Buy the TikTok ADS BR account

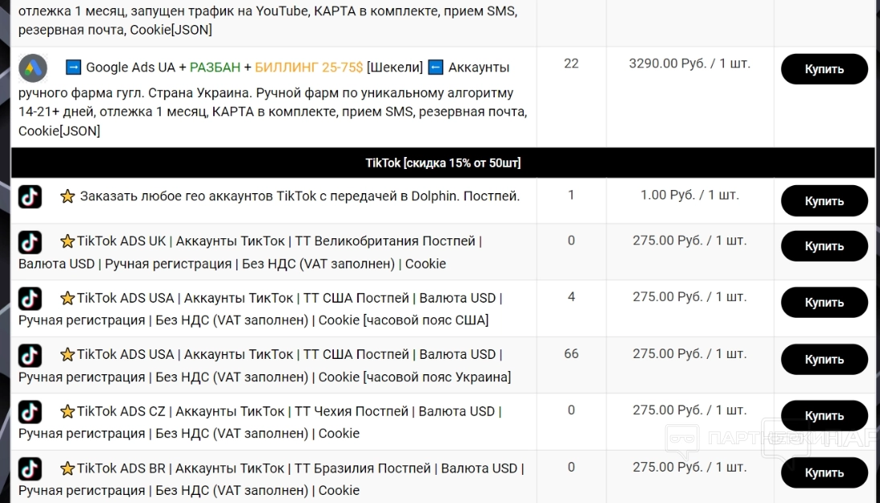pyautogui.click(x=824, y=473)
